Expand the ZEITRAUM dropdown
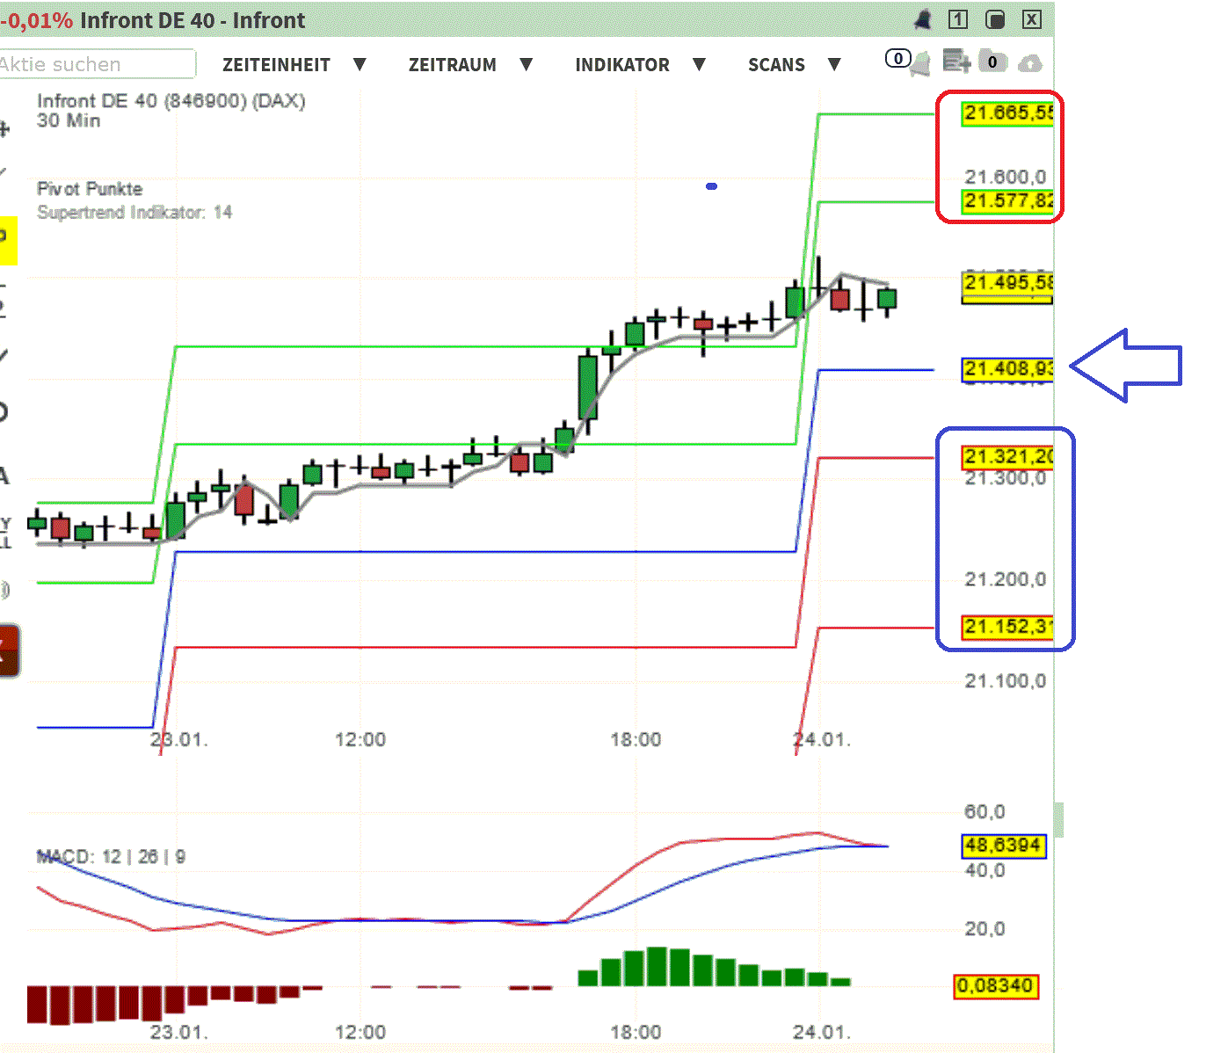This screenshot has width=1228, height=1053. [527, 63]
